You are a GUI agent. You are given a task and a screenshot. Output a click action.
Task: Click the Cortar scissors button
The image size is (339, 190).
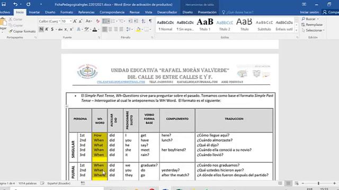[15, 19]
